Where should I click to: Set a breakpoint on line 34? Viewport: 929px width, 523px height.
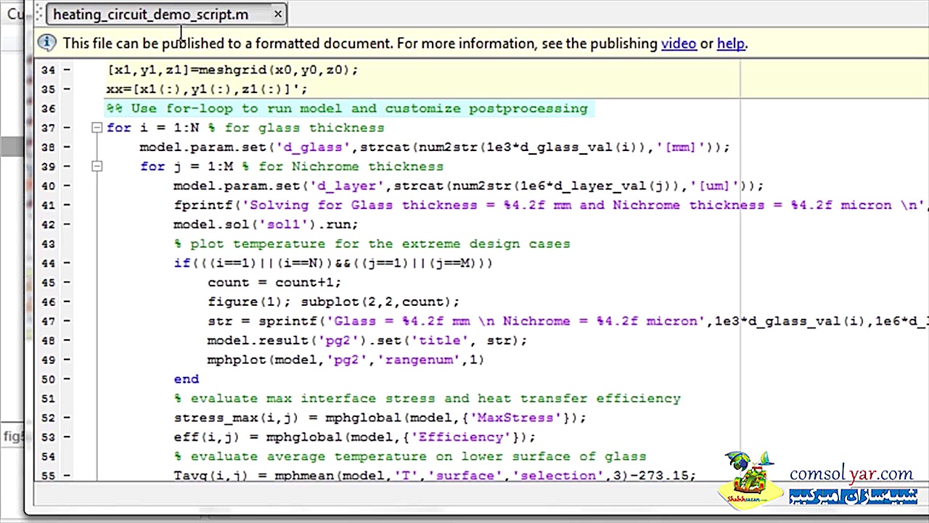(x=67, y=70)
